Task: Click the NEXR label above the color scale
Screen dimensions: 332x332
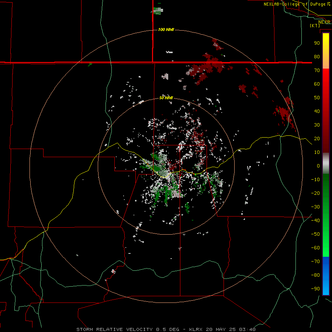Action: coord(324,22)
